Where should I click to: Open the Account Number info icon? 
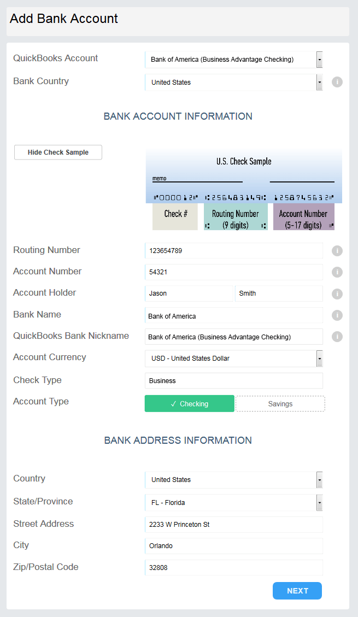point(337,272)
